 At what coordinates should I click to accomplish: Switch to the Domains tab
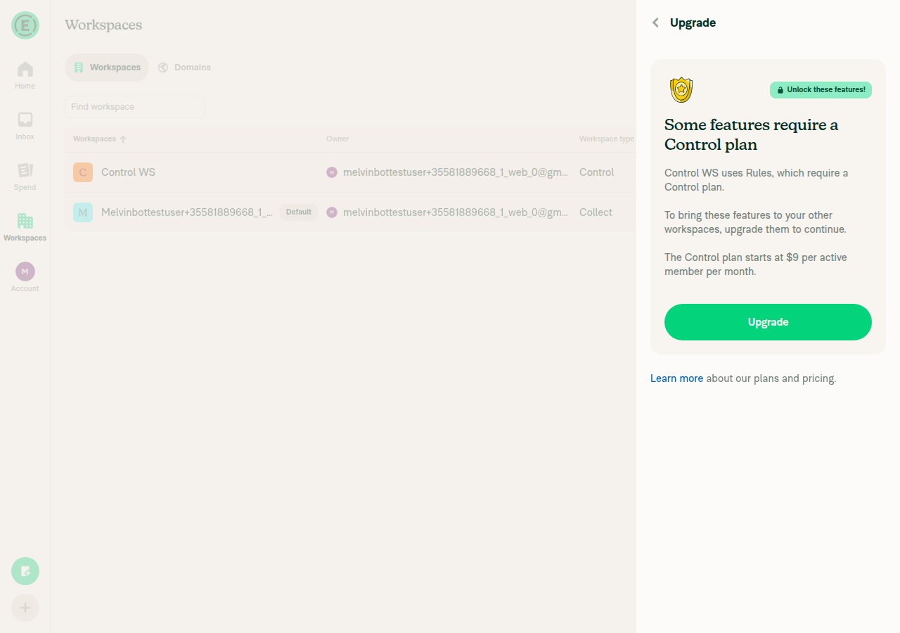pos(184,68)
